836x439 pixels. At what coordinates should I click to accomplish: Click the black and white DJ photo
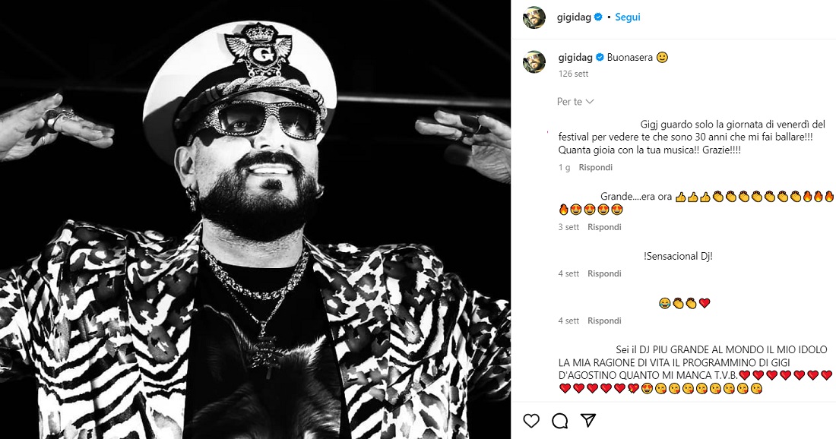tap(255, 219)
